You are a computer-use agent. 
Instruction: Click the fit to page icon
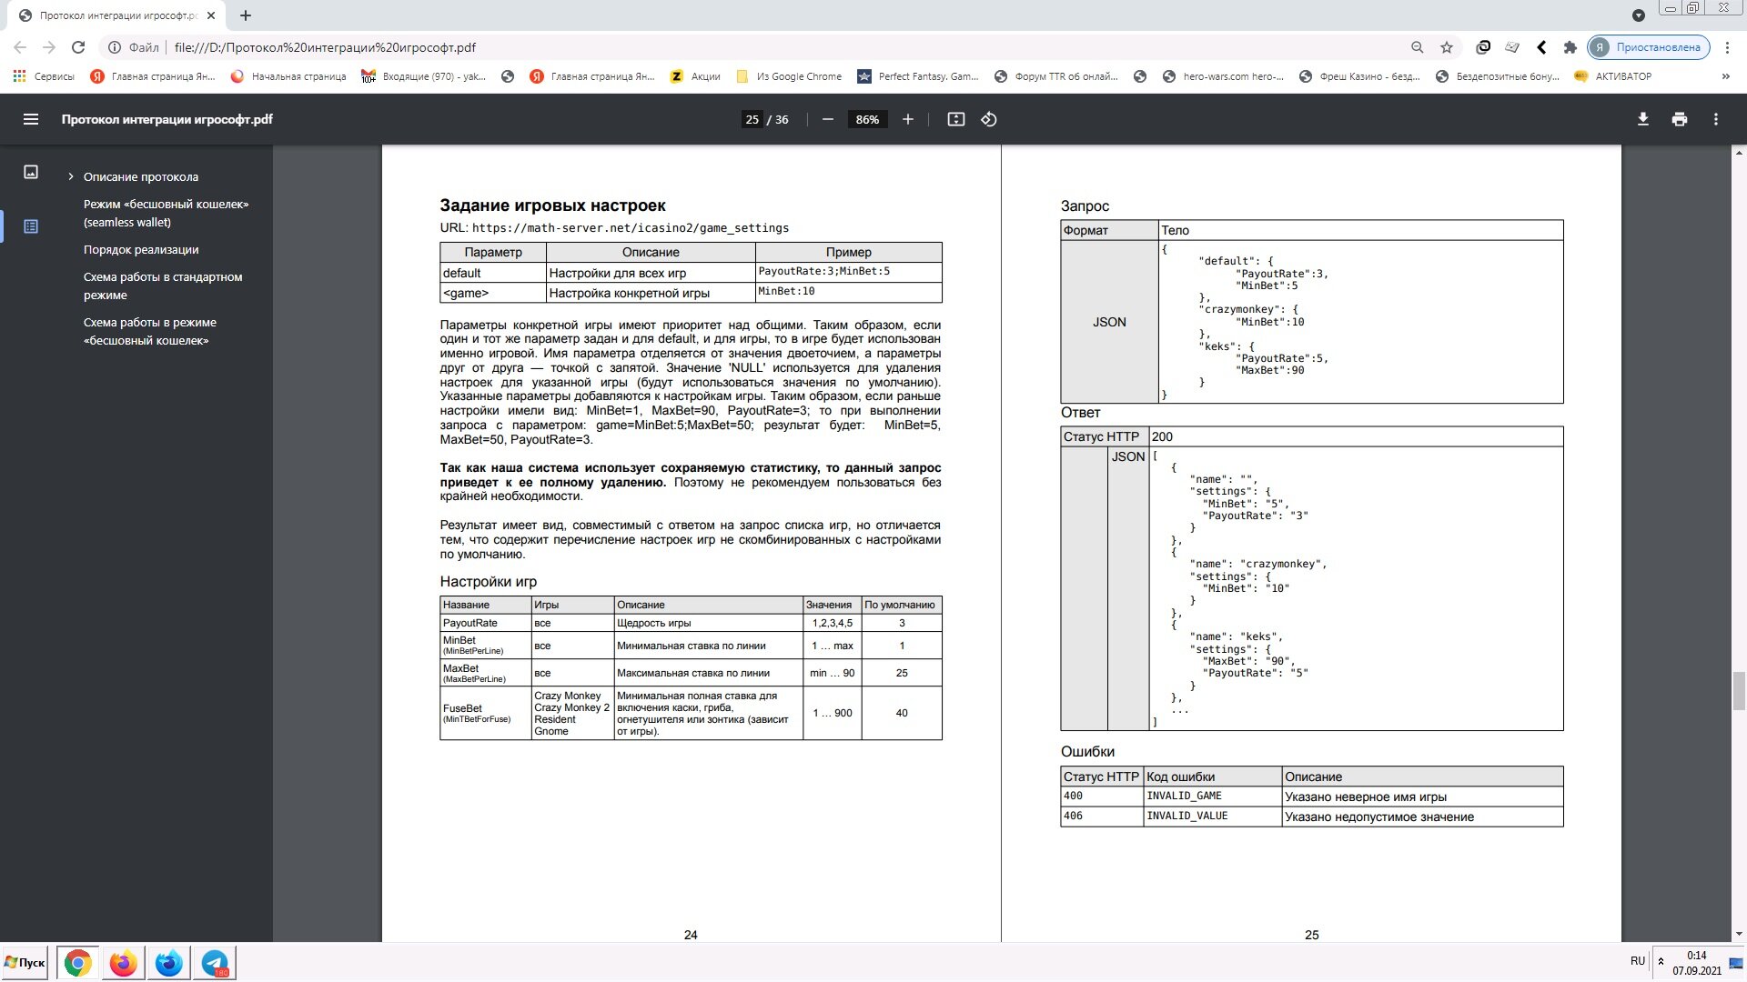pos(955,119)
